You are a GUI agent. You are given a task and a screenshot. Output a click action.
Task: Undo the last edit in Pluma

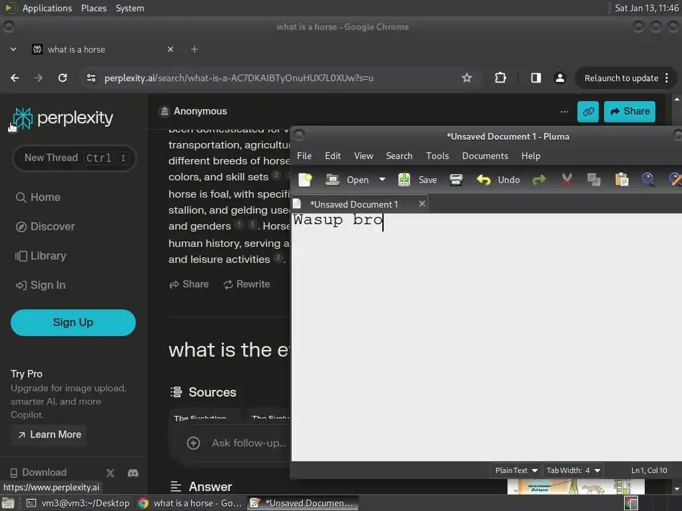(x=498, y=180)
